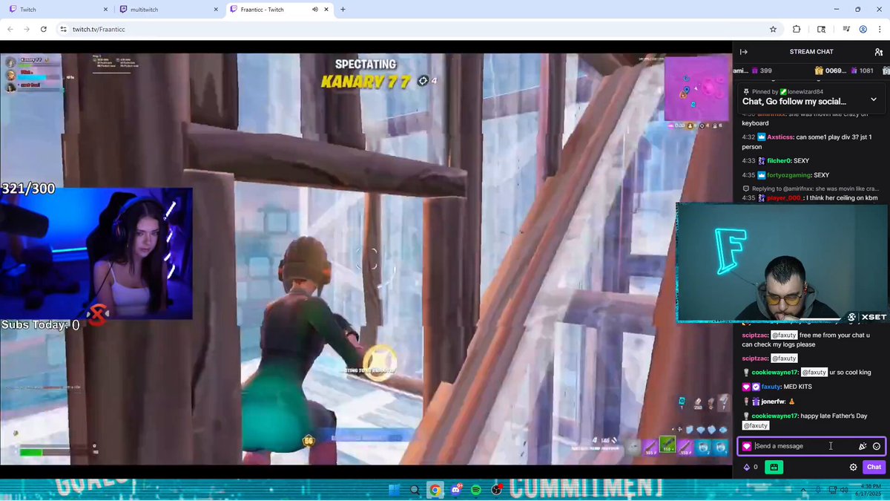Open Spotify from taskbar
Viewport: 890px width, 501px height.
tap(476, 490)
